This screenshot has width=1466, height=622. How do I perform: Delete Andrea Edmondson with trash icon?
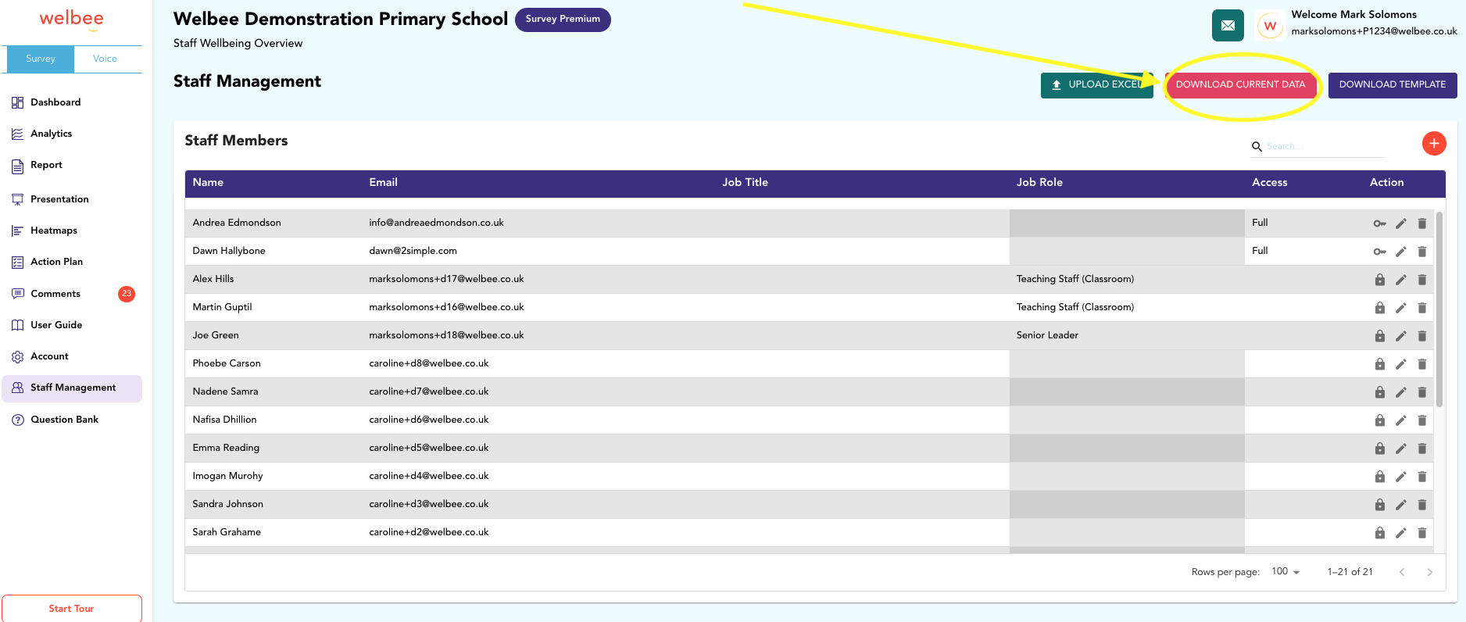pyautogui.click(x=1422, y=223)
